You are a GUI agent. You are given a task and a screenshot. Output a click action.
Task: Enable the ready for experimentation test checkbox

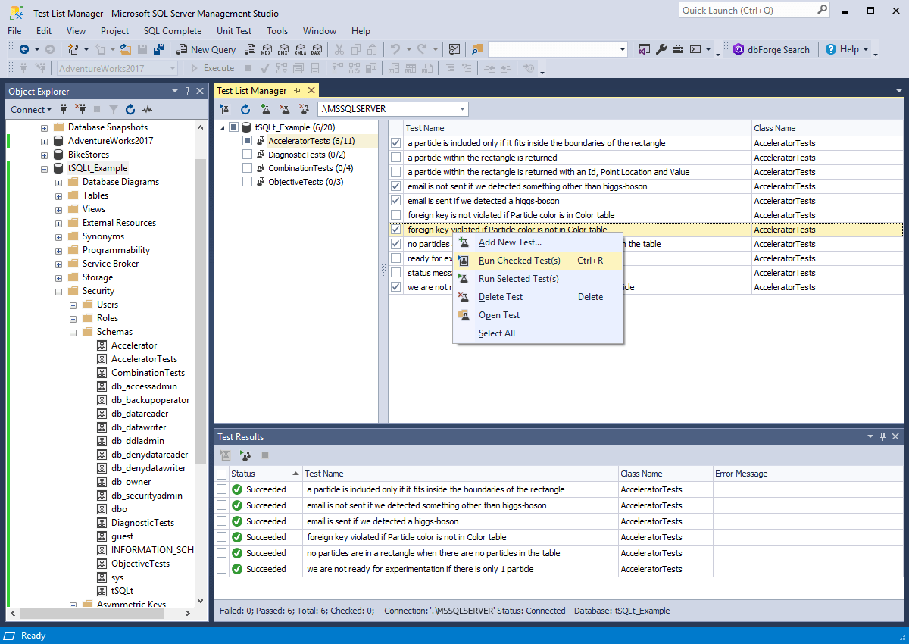pyautogui.click(x=395, y=258)
